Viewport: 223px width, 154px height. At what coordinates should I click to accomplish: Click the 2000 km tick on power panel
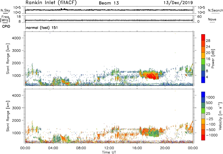click(16, 63)
